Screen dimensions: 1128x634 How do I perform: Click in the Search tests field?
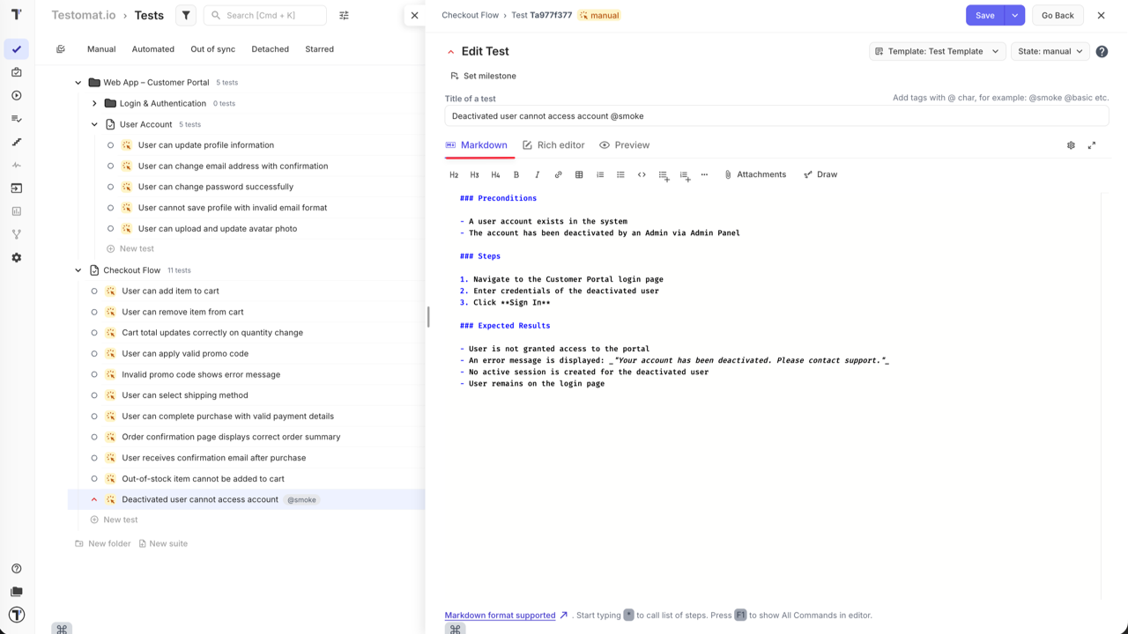(265, 15)
